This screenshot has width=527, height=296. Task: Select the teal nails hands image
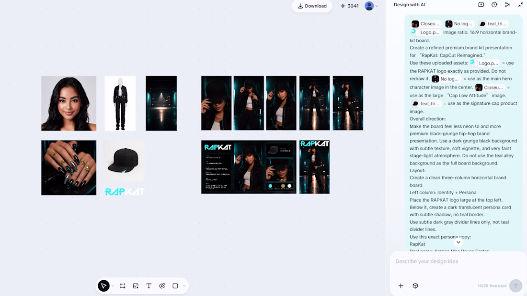coord(69,168)
